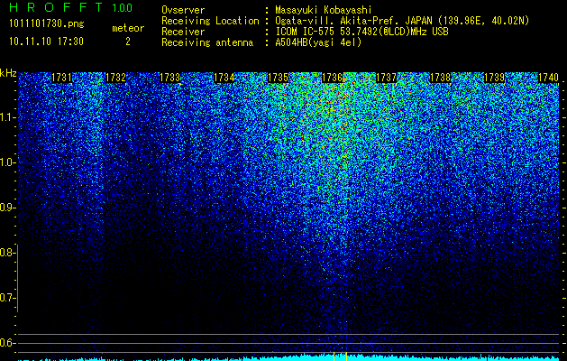Image resolution: width=567 pixels, height=361 pixels.
Task: Click the meteor count value 2
Action: [128, 42]
